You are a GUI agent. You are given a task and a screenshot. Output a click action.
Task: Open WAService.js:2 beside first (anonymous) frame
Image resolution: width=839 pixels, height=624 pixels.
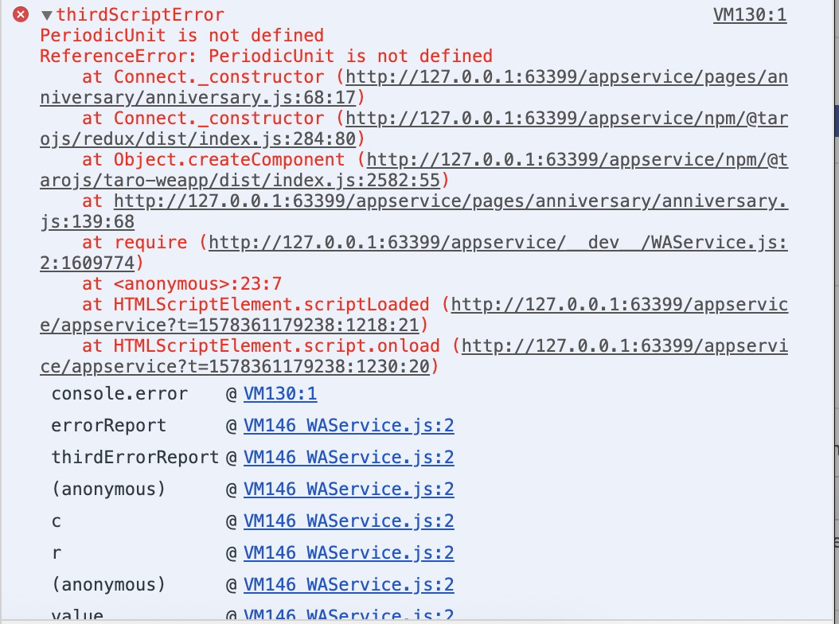pos(349,489)
